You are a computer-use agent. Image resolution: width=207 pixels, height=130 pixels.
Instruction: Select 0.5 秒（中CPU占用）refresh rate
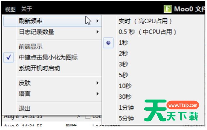click(153, 32)
